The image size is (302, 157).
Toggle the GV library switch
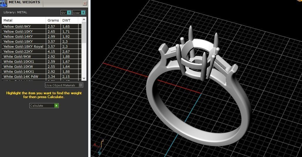click(x=66, y=13)
